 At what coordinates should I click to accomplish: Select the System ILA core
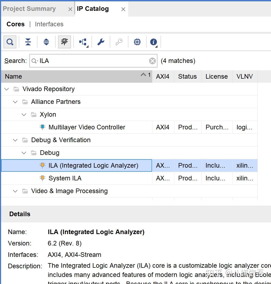coord(65,178)
